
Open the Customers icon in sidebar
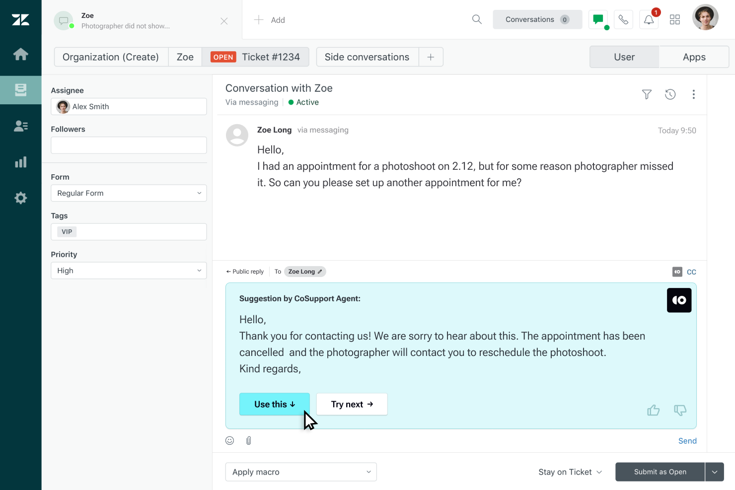pyautogui.click(x=21, y=126)
